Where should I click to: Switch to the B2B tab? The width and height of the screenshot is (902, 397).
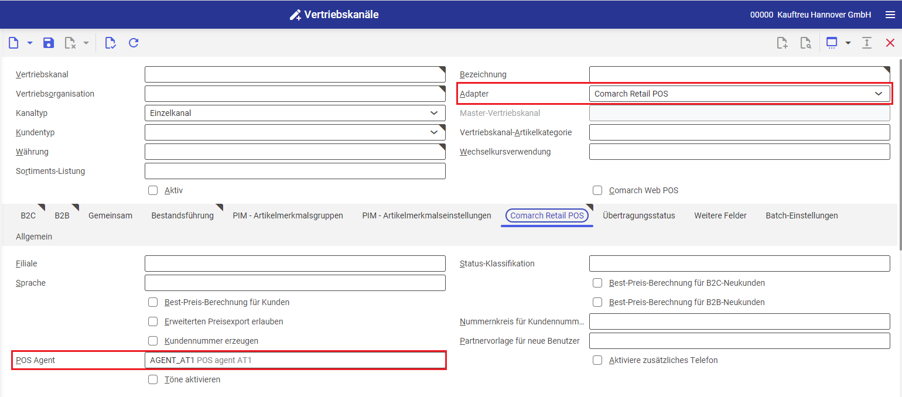pos(62,215)
